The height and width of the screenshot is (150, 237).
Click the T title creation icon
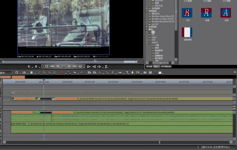tap(127, 73)
